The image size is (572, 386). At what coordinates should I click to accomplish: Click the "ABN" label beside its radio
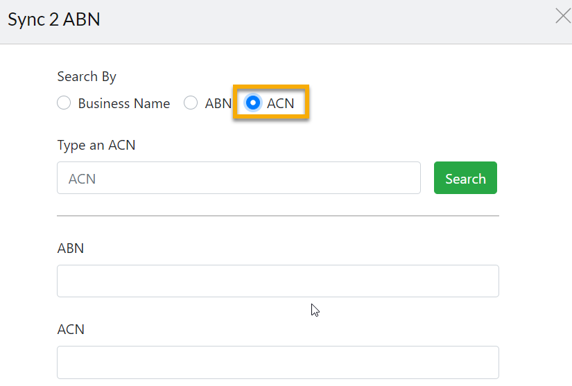218,103
